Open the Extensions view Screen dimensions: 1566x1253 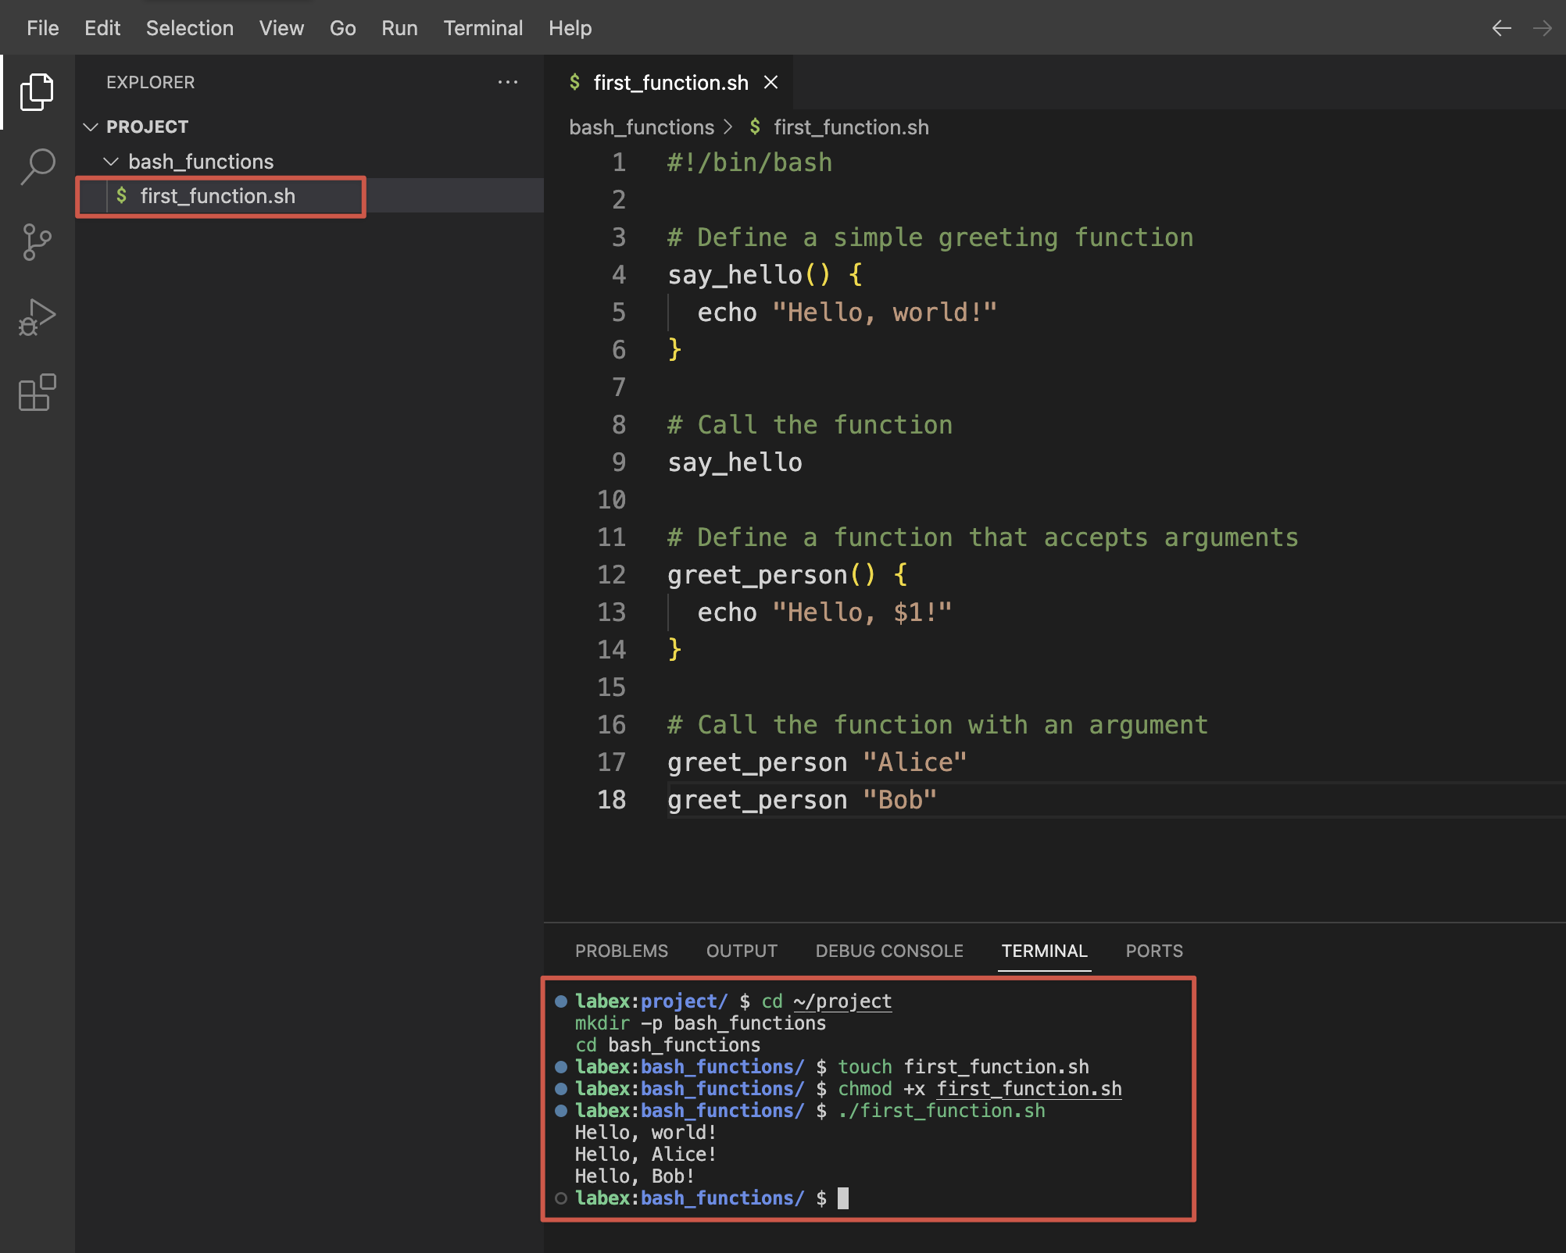(36, 393)
